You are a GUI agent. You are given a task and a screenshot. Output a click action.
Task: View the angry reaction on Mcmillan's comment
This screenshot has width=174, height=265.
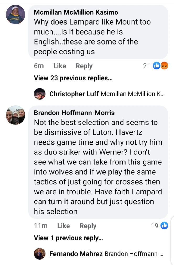click(x=164, y=66)
